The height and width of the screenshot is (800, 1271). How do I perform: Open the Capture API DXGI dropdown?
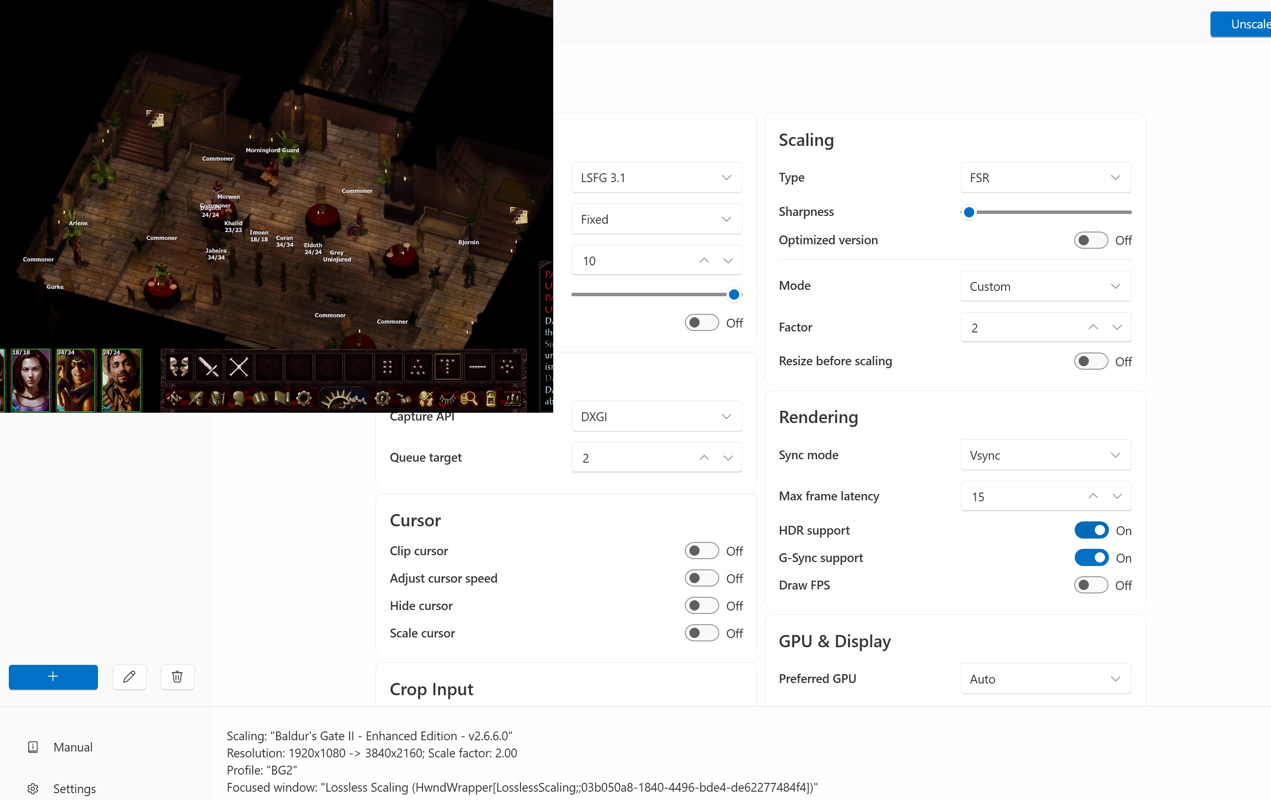click(656, 417)
